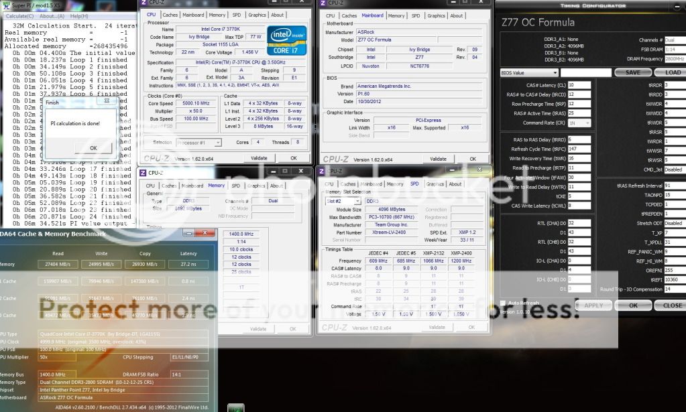Image resolution: width=686 pixels, height=412 pixels.
Task: Open the Processor #1 selection dropdown
Action: (x=199, y=143)
